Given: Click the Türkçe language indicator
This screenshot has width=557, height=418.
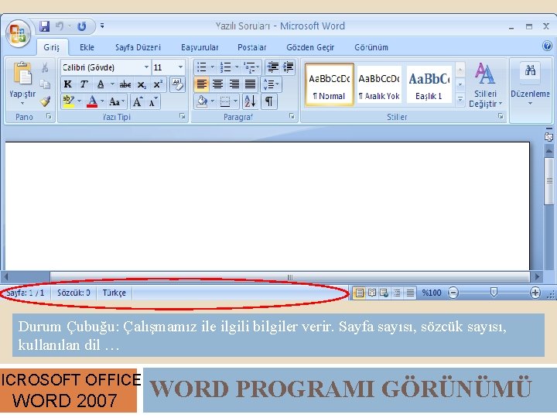Looking at the screenshot, I should 114,293.
